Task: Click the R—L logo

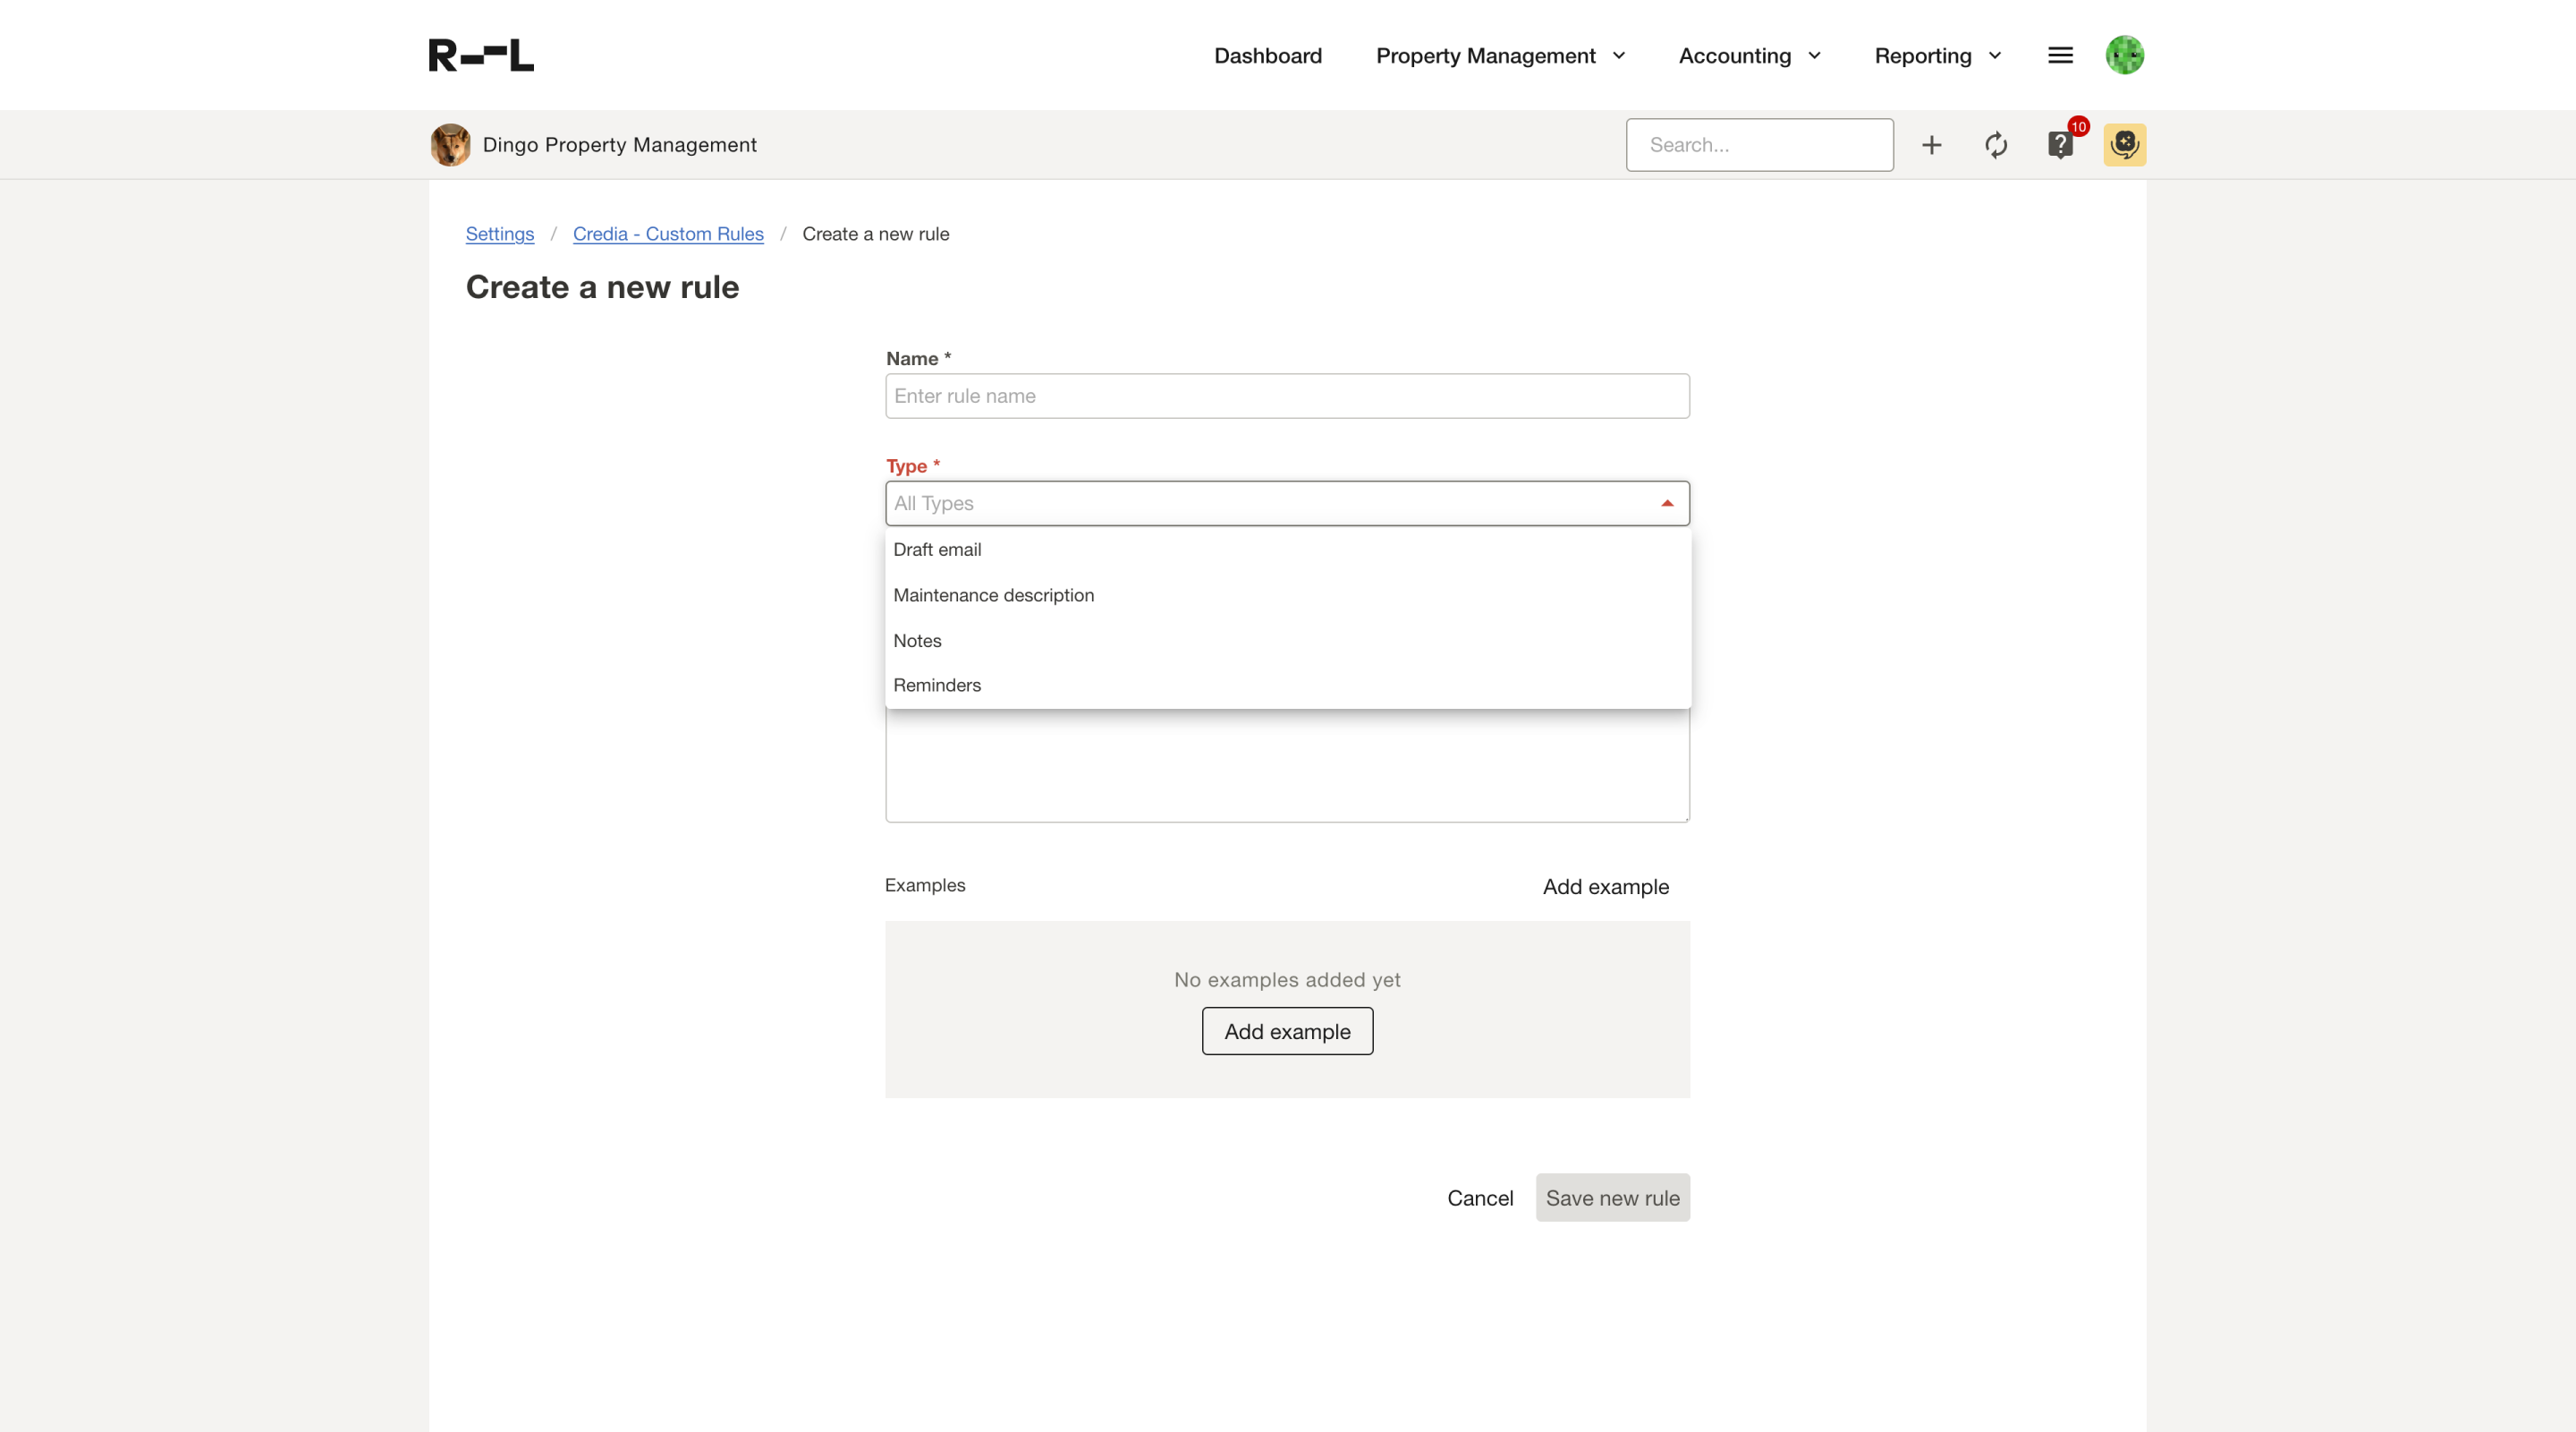Action: pyautogui.click(x=481, y=55)
